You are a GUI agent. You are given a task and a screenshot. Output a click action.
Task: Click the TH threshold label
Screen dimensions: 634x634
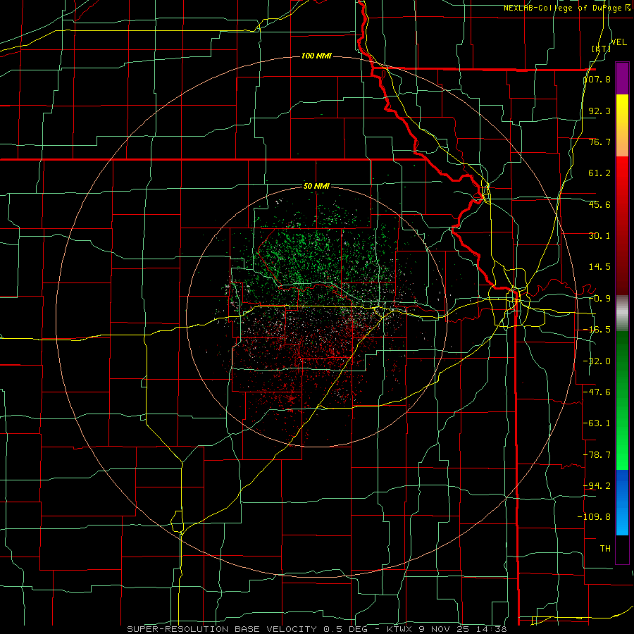coord(605,548)
